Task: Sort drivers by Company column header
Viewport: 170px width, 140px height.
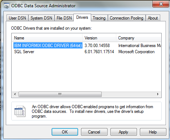Action: point(138,38)
